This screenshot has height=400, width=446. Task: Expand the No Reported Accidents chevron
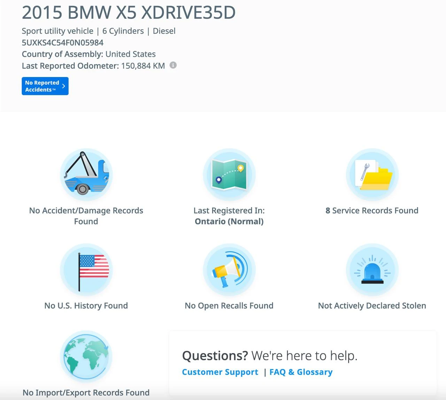coord(63,86)
